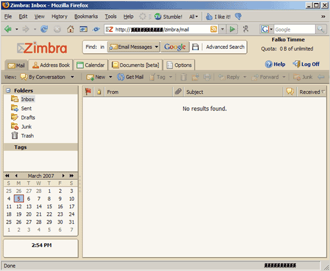Viewport: 330px width, 271px height.
Task: Click the conversation bubble column header
Action: click(290, 92)
